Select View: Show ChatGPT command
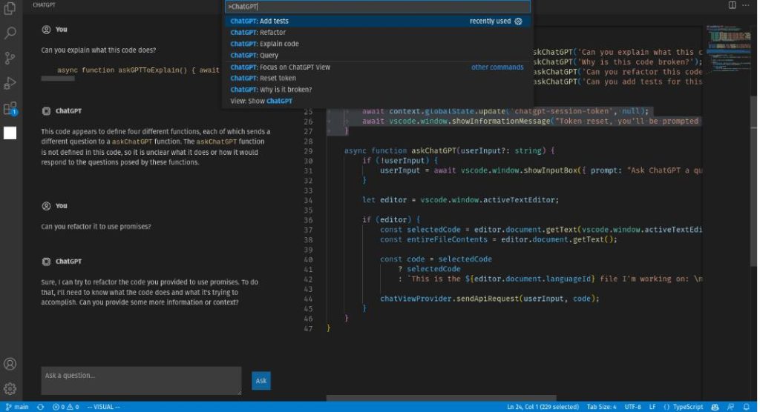The image size is (760, 412). pyautogui.click(x=379, y=102)
